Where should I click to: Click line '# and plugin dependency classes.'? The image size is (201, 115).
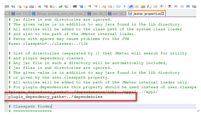(47, 58)
